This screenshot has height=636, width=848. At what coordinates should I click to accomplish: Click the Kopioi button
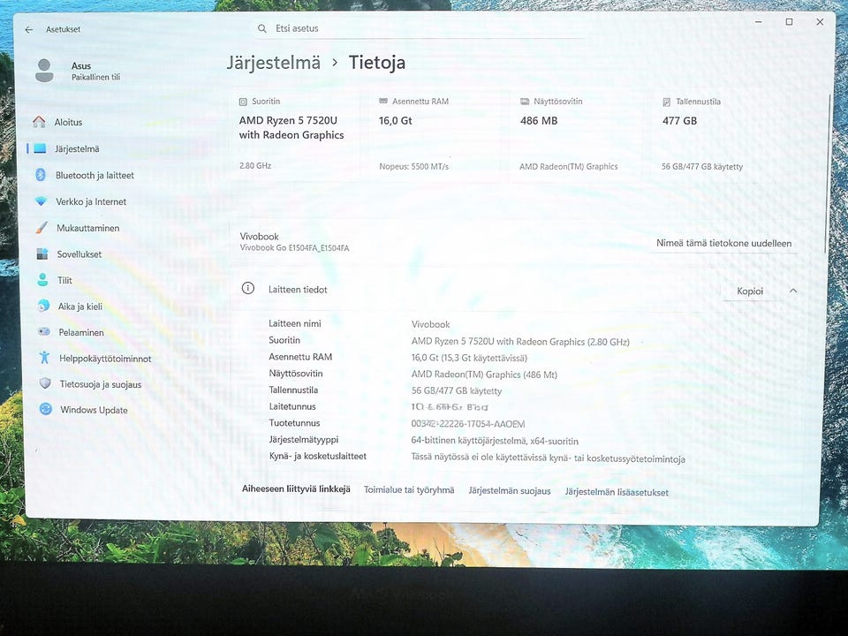pos(750,291)
